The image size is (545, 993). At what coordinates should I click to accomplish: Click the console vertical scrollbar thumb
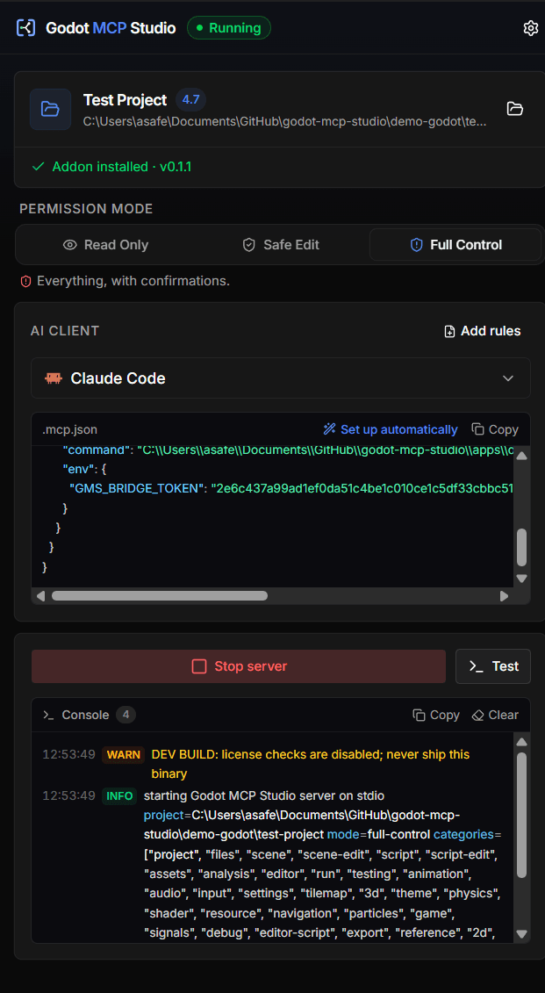(521, 815)
